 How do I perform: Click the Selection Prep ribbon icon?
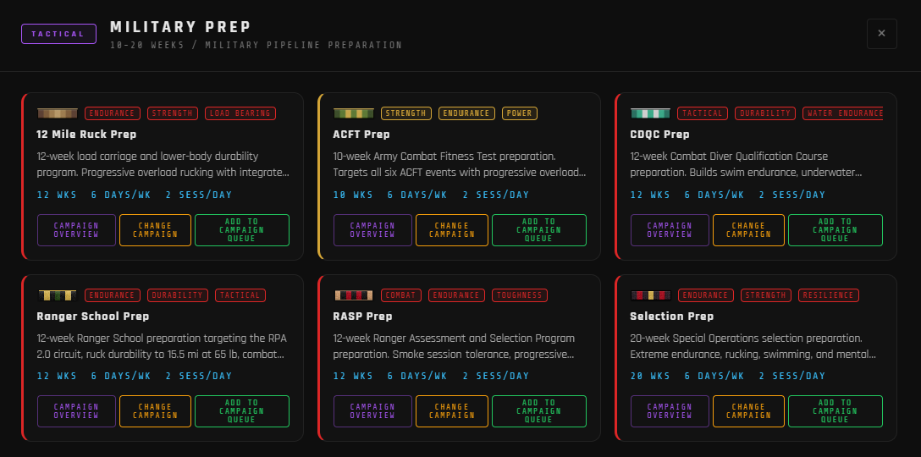pos(651,295)
